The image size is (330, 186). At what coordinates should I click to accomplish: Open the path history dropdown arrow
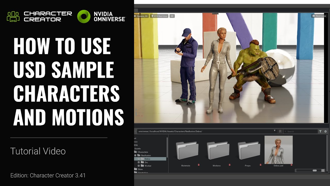275,131
